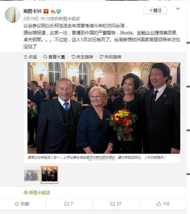Click the crown membership badge icon
Image resolution: width=190 pixels, height=214 pixels.
(x=53, y=11)
